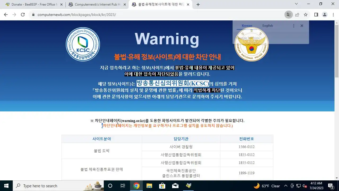The image size is (339, 191).
Task: Click the KCSC logo
Action: (x=83, y=44)
